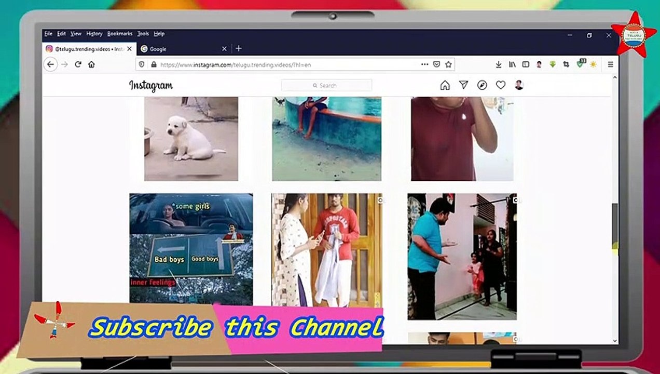Open the couple at wooden door video post
This screenshot has height=374, width=660.
326,250
